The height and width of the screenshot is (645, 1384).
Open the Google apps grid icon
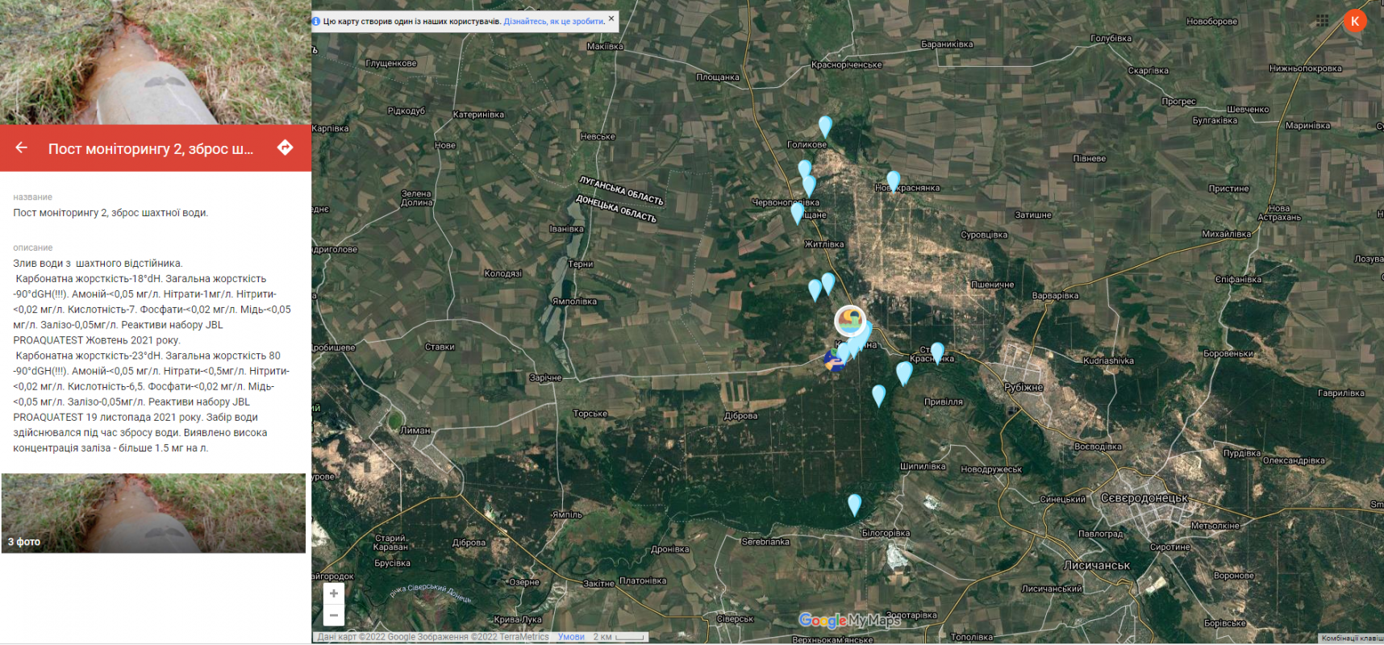coord(1322,21)
